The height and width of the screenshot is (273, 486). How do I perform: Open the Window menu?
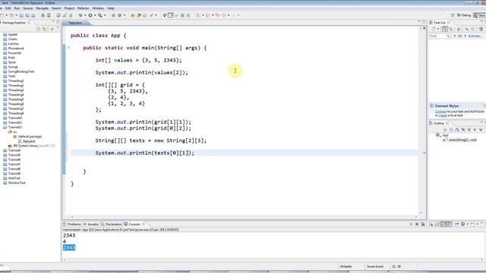98,8
